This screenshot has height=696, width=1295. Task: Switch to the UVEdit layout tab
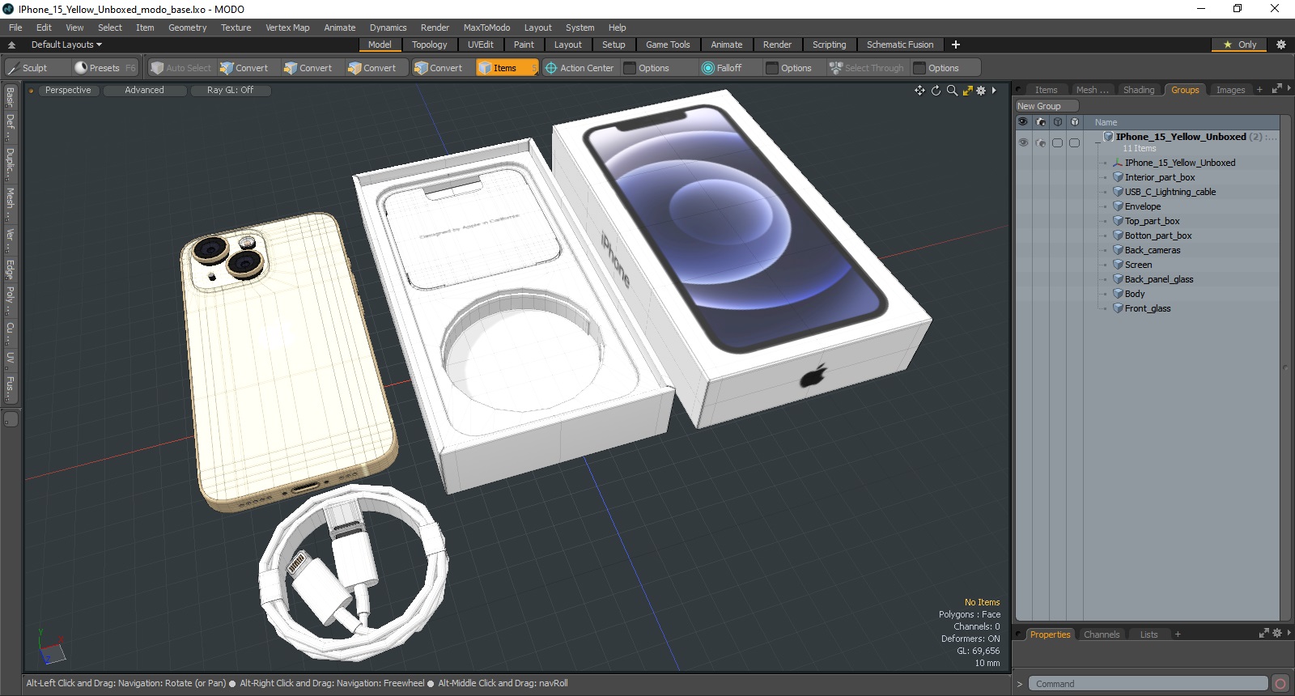480,45
